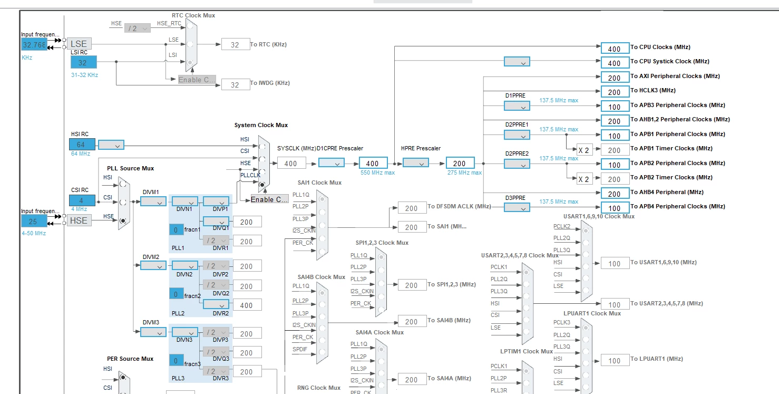Screen dimensions: 779x394
Task: Open the D2PPRE1 divider dropdown
Action: (x=517, y=135)
